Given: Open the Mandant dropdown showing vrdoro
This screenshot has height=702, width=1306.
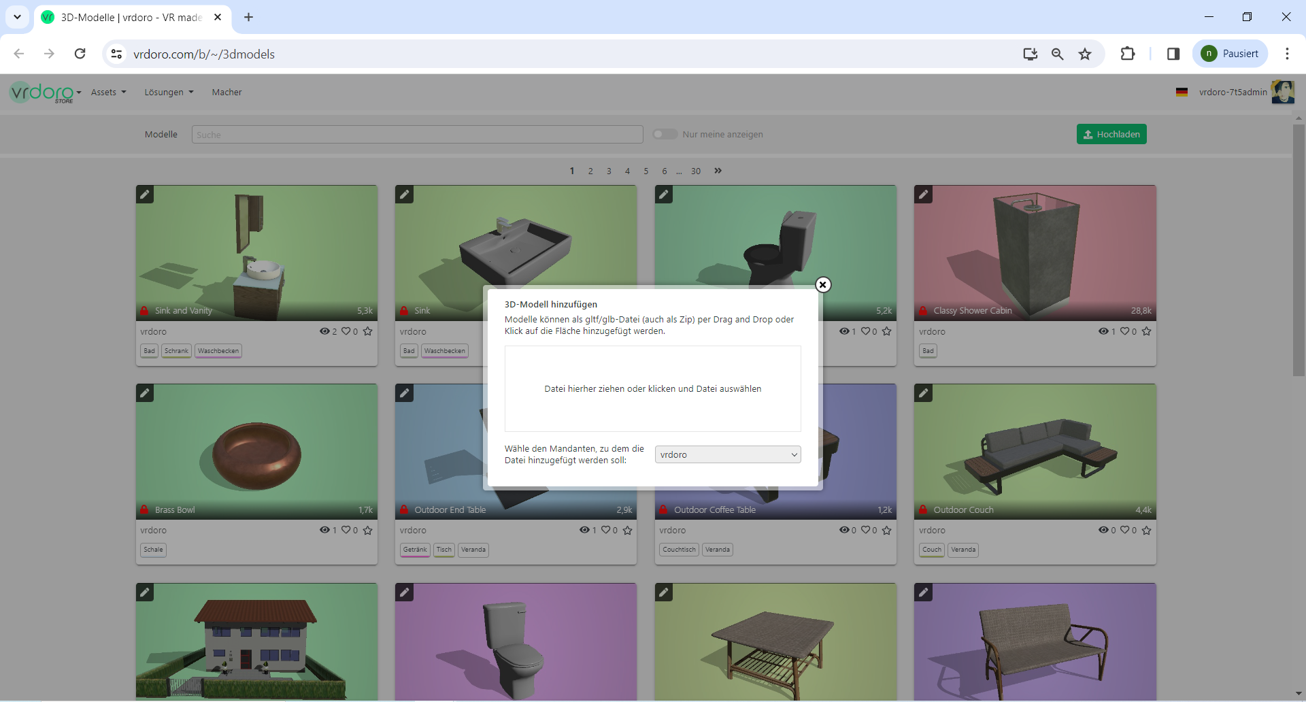Looking at the screenshot, I should 727,454.
